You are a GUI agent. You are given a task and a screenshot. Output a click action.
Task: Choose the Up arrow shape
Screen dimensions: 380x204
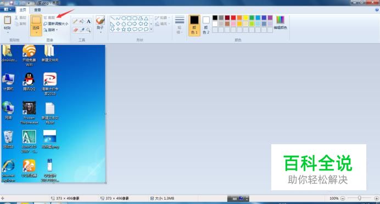pyautogui.click(x=146, y=24)
